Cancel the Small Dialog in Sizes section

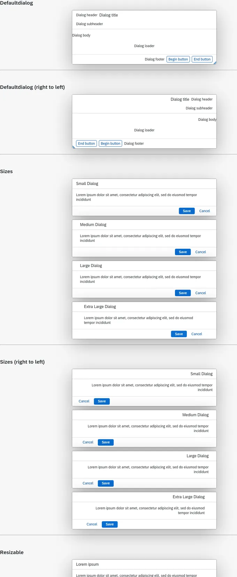tap(205, 211)
